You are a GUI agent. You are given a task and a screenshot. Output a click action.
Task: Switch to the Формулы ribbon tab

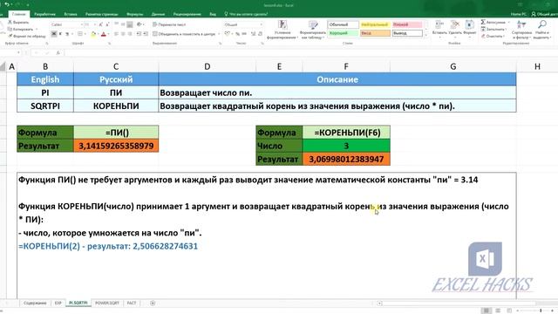pos(135,14)
